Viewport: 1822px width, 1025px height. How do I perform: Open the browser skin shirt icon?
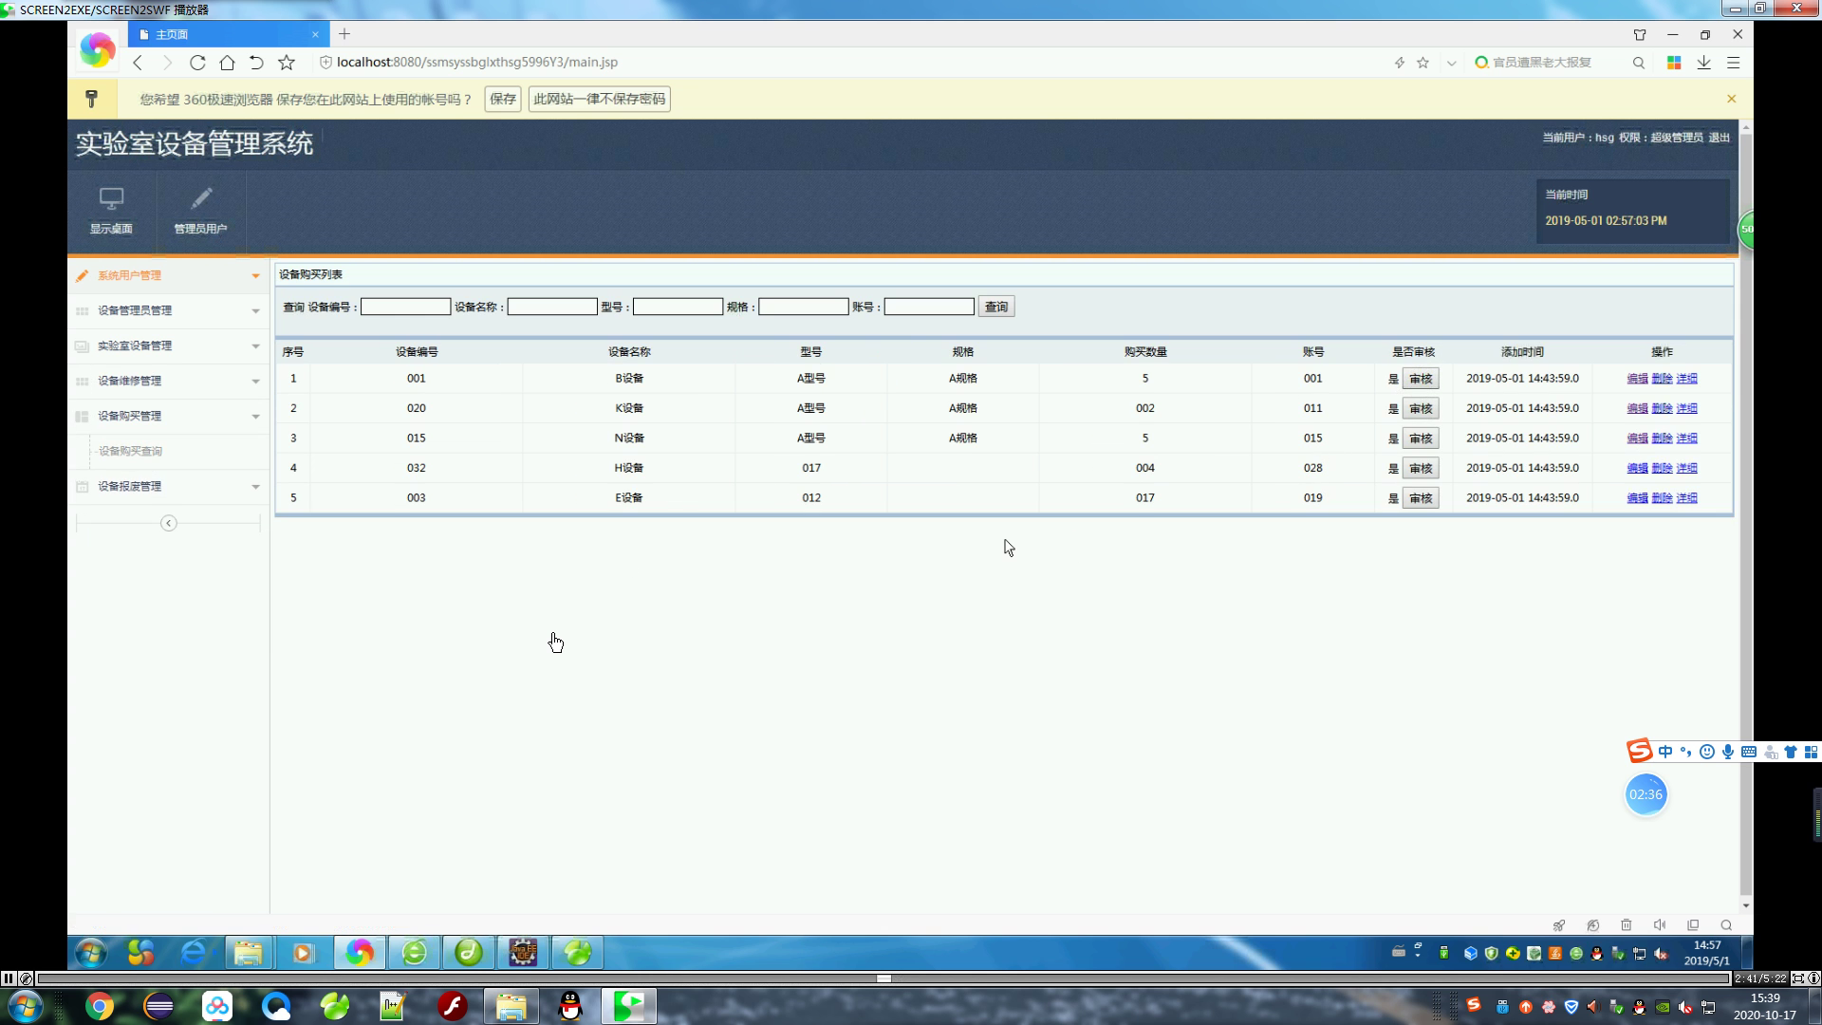click(1640, 34)
